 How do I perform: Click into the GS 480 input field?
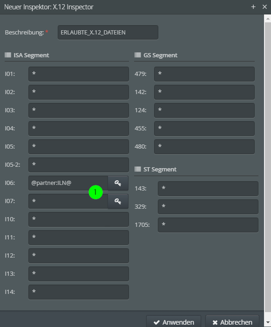(x=204, y=147)
